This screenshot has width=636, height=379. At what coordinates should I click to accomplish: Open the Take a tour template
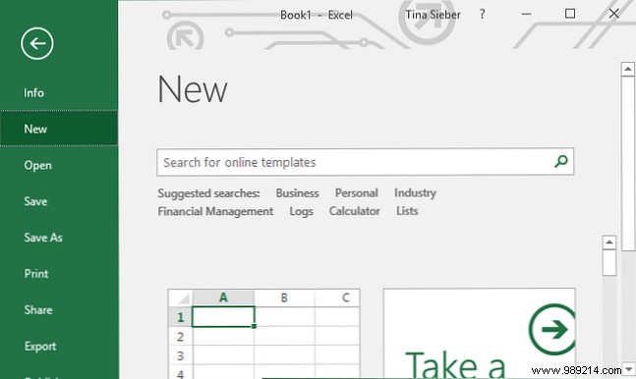tap(479, 333)
